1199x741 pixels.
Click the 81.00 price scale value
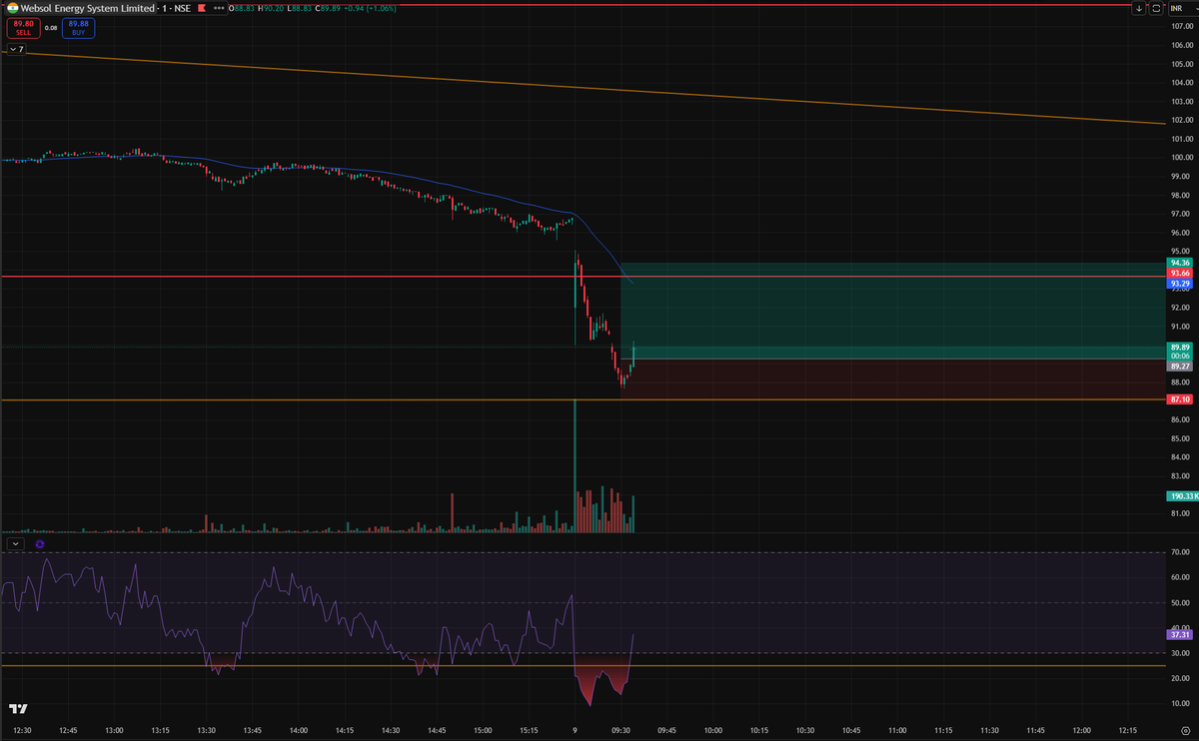pos(1180,513)
